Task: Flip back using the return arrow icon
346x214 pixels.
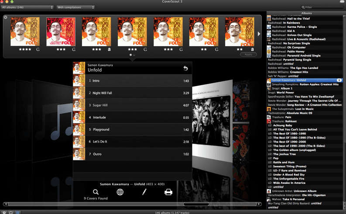Action: [x=185, y=68]
